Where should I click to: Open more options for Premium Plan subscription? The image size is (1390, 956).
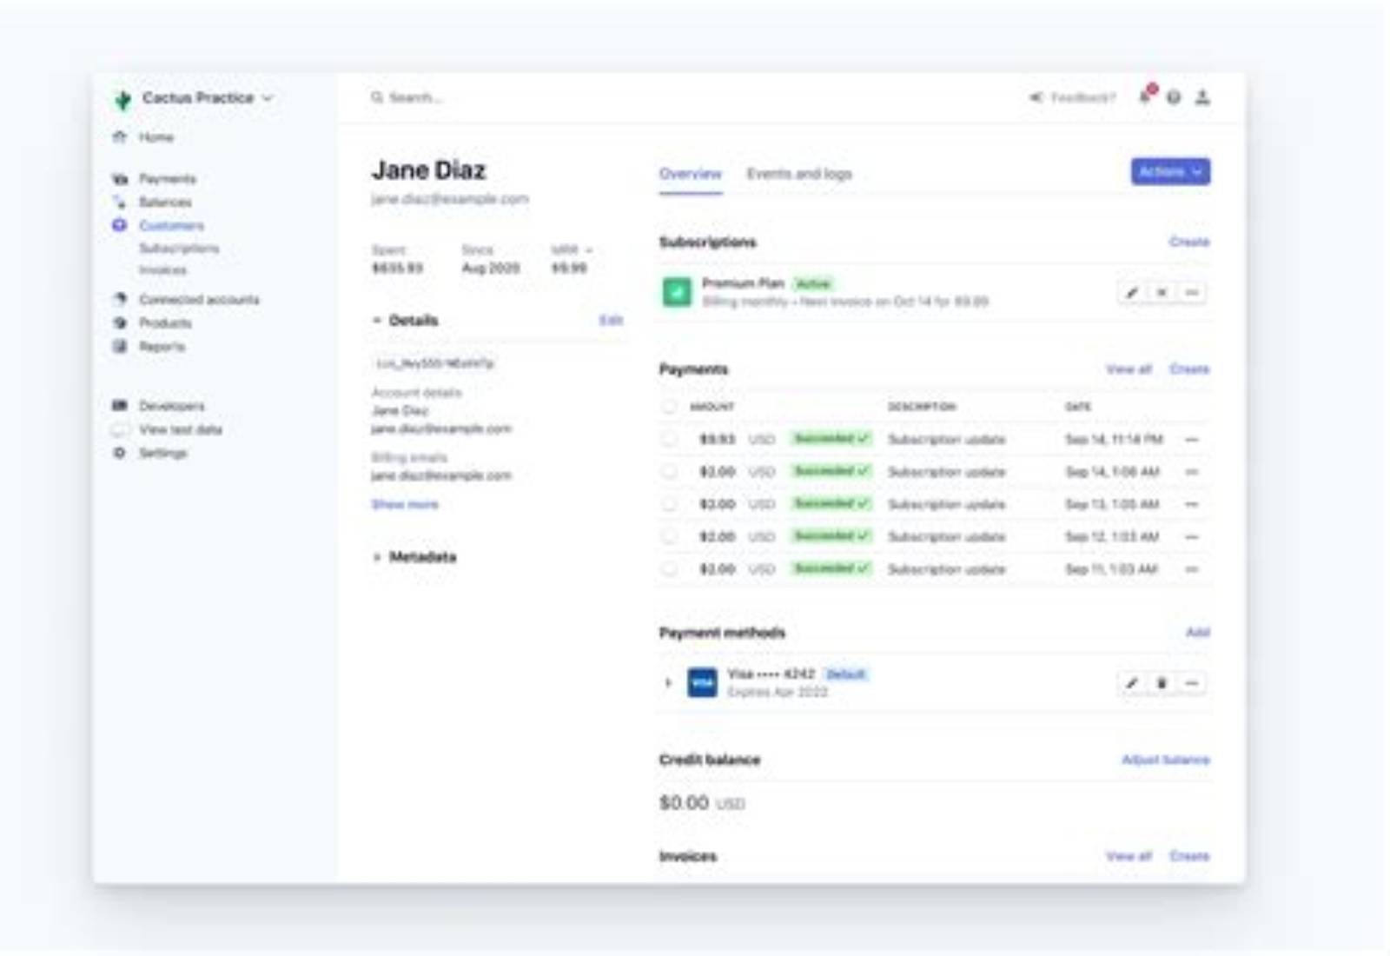[x=1192, y=293]
